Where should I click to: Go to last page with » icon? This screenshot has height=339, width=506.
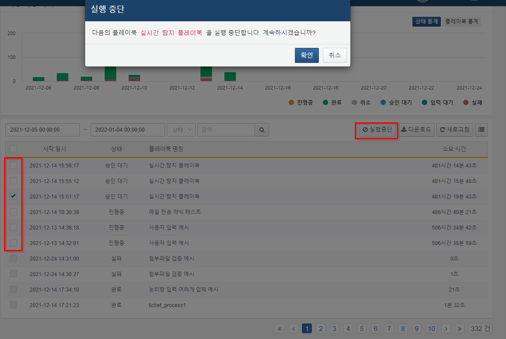click(x=459, y=328)
